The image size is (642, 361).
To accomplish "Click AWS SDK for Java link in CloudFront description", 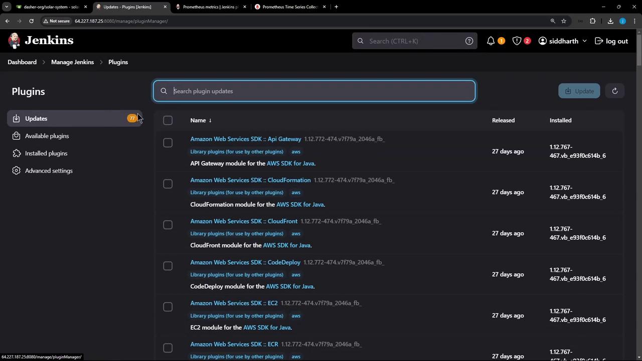I will coord(287,246).
